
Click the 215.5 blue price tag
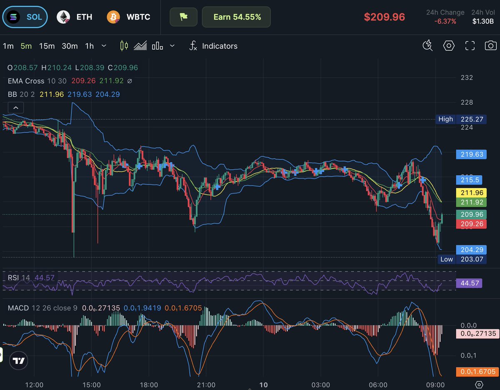point(469,179)
